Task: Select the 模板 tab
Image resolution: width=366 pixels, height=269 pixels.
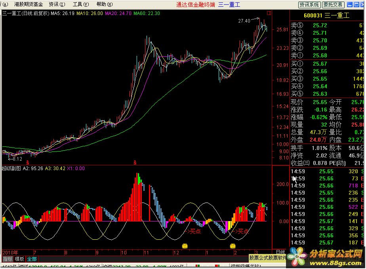Action: (19, 259)
